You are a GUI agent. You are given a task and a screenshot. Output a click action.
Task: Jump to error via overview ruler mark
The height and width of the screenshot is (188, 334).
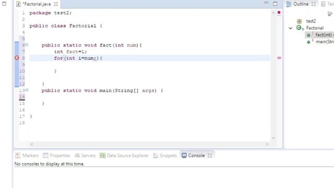click(x=279, y=58)
